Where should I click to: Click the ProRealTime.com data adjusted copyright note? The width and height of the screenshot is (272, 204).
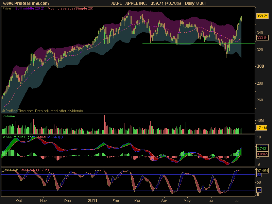pyautogui.click(x=42, y=111)
